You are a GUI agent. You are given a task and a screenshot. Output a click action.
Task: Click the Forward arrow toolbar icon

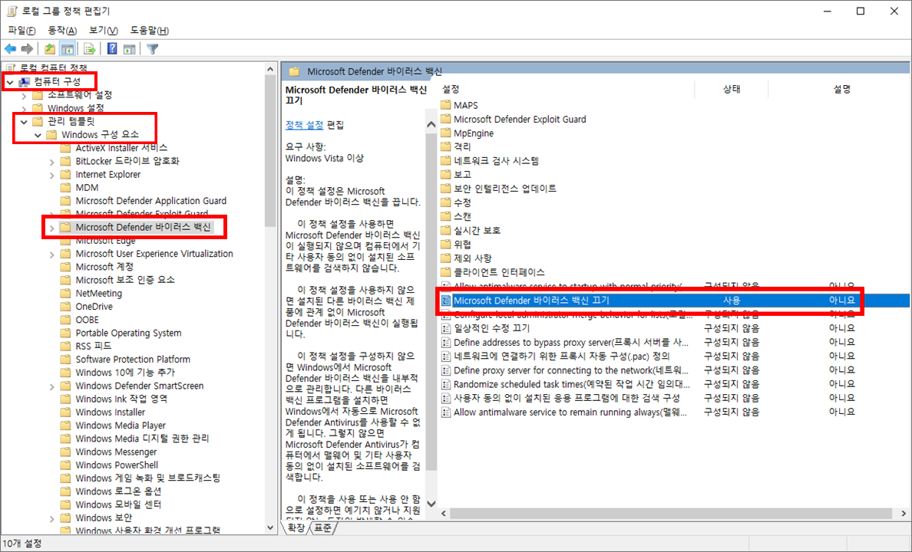pyautogui.click(x=27, y=49)
